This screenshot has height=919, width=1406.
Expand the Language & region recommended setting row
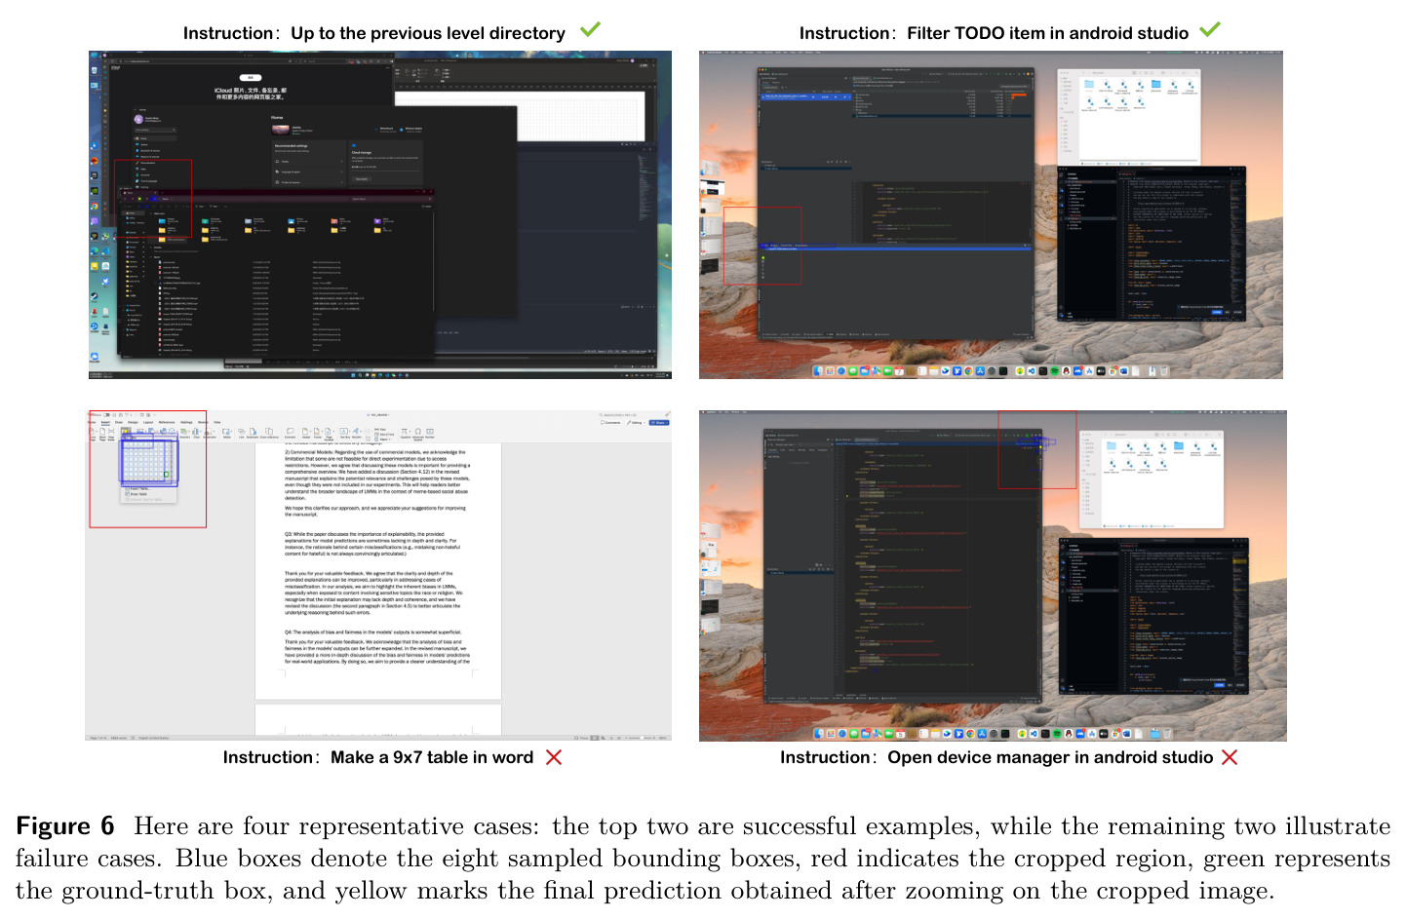(309, 172)
